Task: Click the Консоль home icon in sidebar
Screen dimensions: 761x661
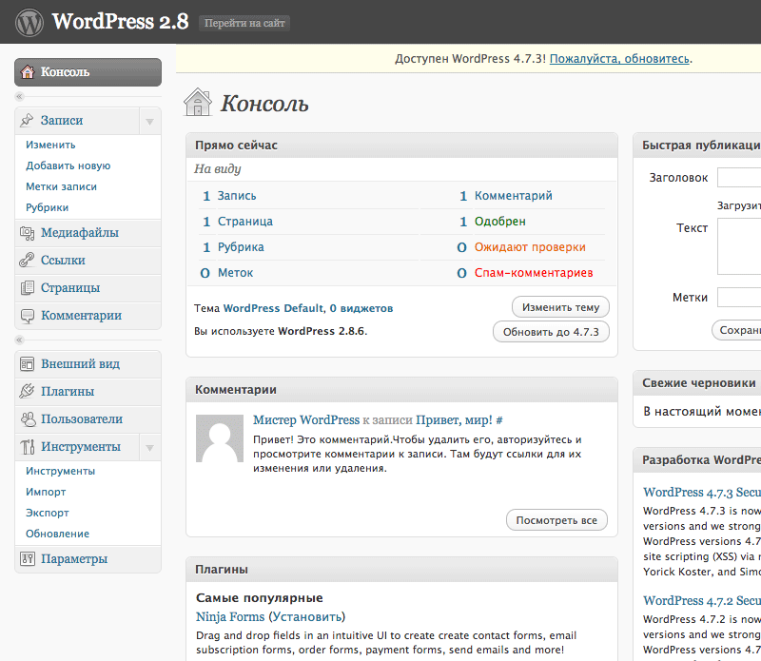Action: (28, 72)
